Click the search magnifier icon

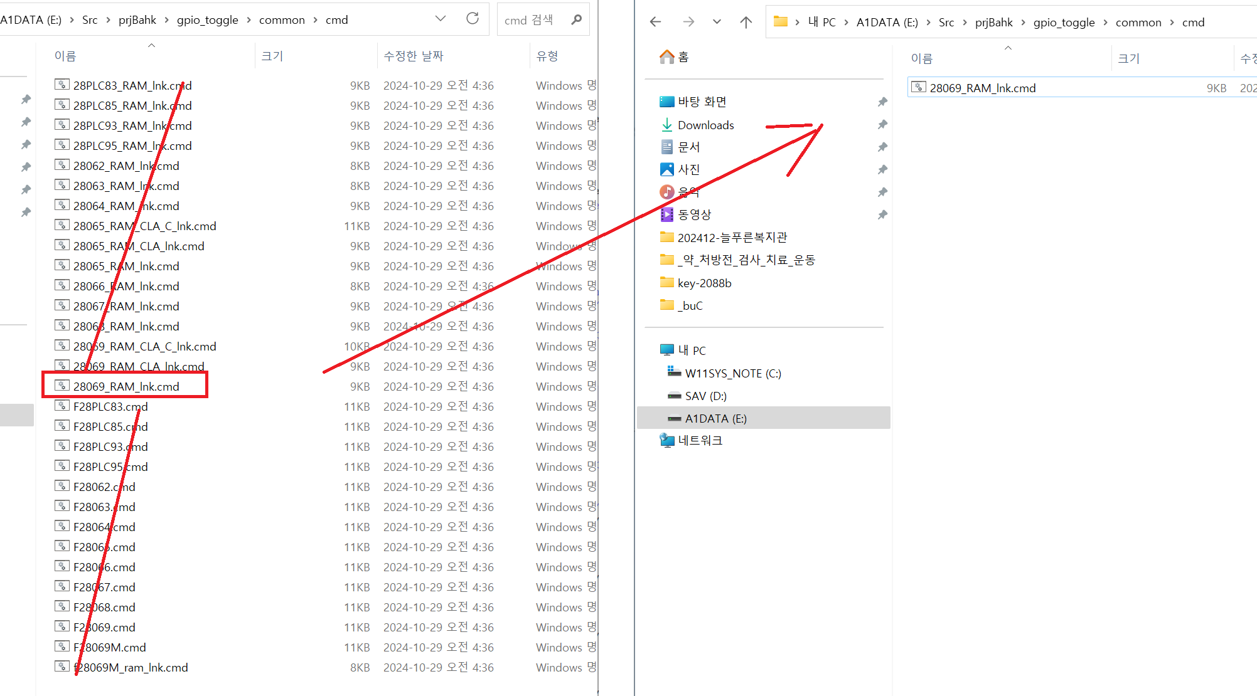(x=576, y=19)
